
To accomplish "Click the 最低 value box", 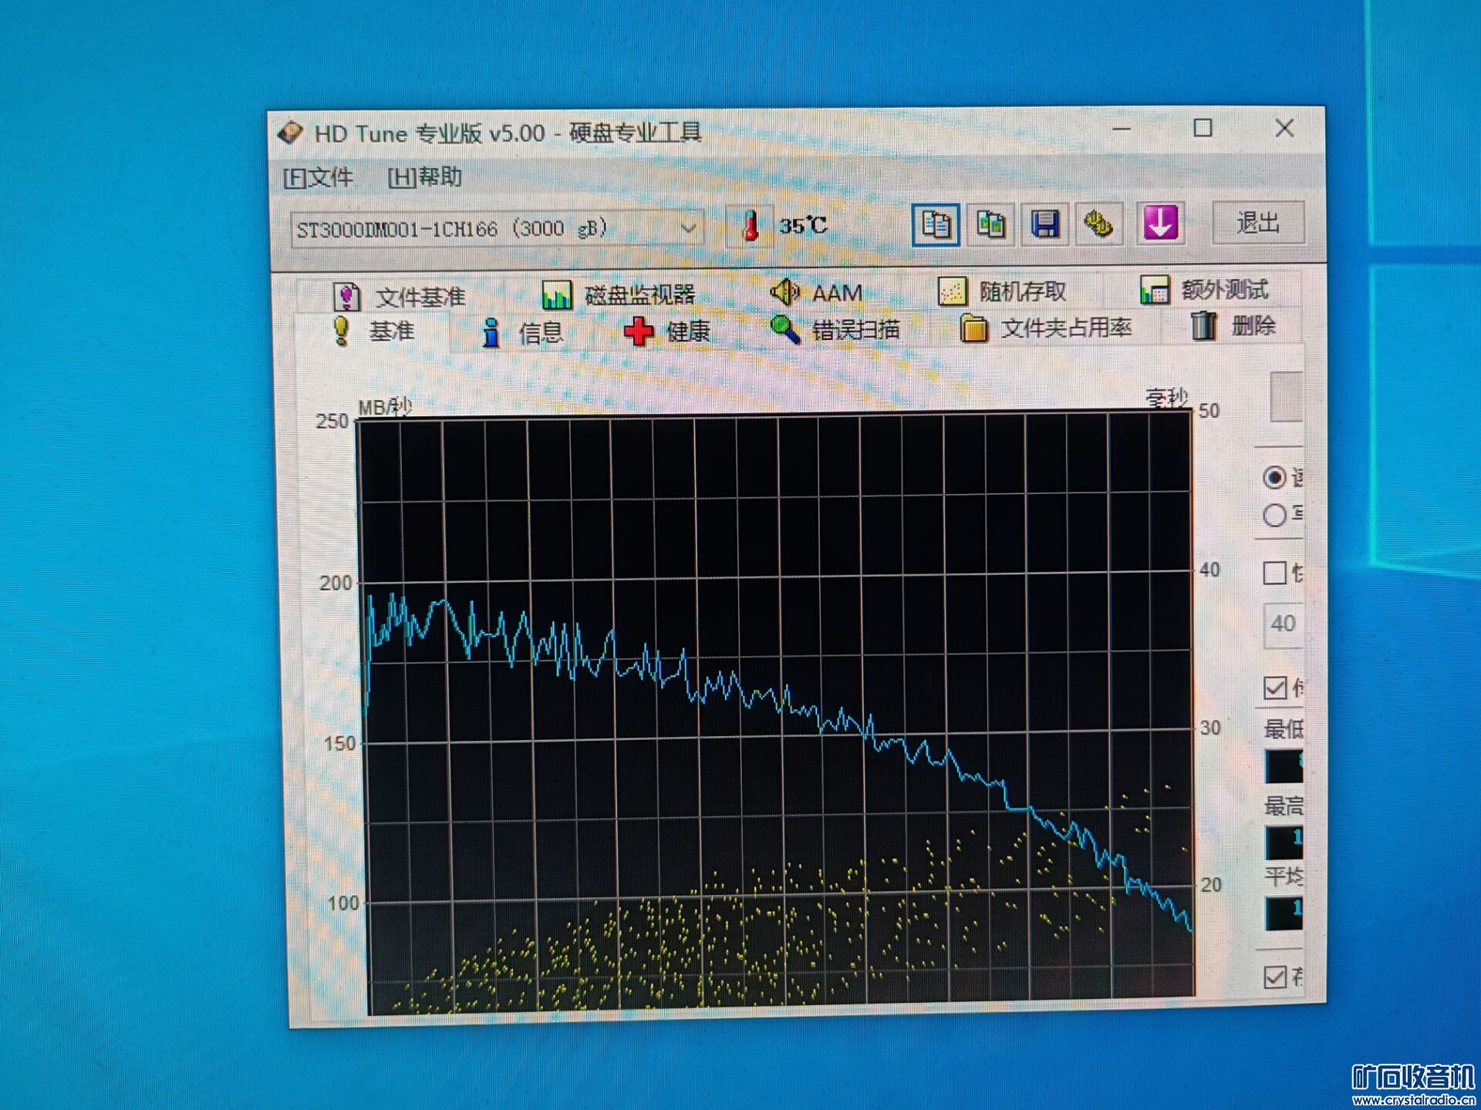I will [1284, 766].
